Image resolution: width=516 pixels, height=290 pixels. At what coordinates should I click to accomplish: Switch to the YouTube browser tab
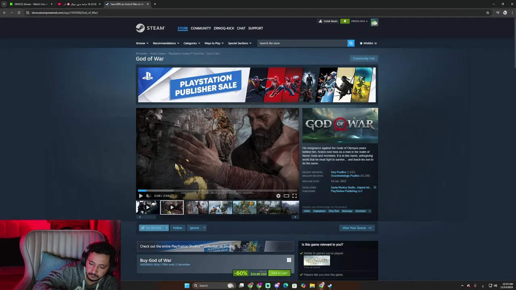[79, 4]
